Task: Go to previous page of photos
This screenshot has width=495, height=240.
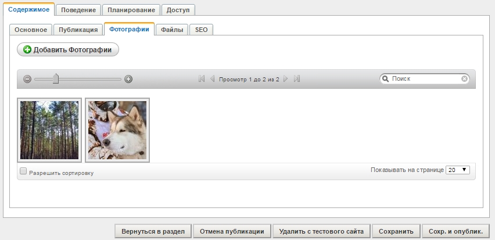Action: click(x=212, y=78)
